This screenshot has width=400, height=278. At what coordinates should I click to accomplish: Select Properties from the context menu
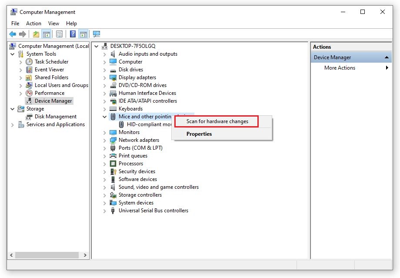[199, 134]
